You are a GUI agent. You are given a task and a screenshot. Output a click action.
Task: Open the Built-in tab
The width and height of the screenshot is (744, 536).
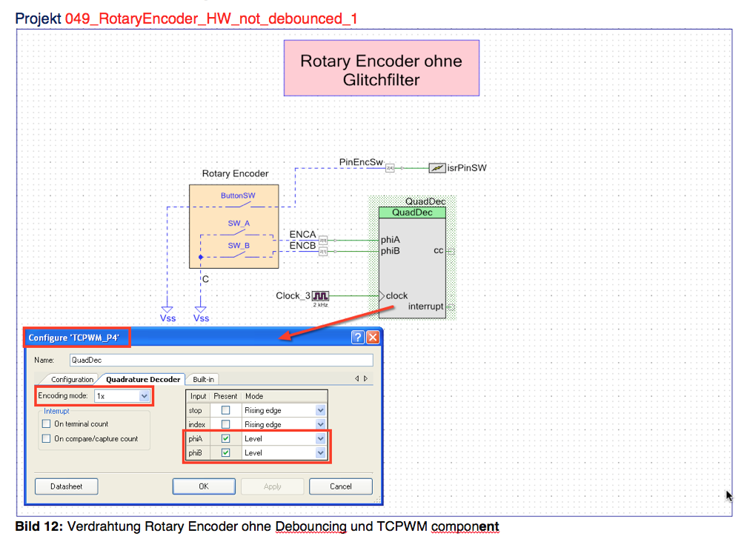coord(203,379)
